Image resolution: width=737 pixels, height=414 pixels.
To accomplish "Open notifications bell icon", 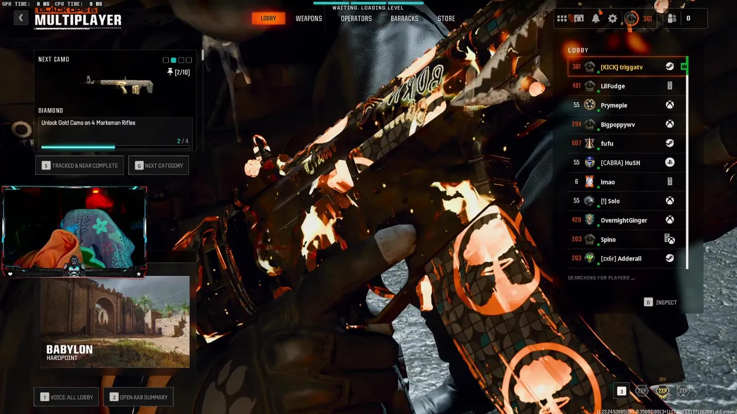I will 596,18.
